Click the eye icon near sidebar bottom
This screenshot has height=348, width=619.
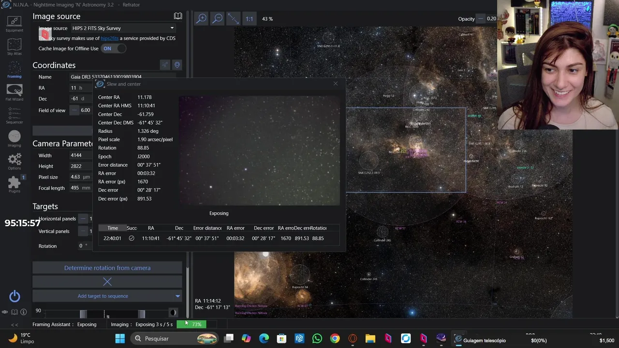5,312
